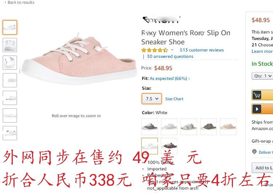This screenshot has height=193, width=273.
Task: Choose the selected white shoe color swatch
Action: 150,146
